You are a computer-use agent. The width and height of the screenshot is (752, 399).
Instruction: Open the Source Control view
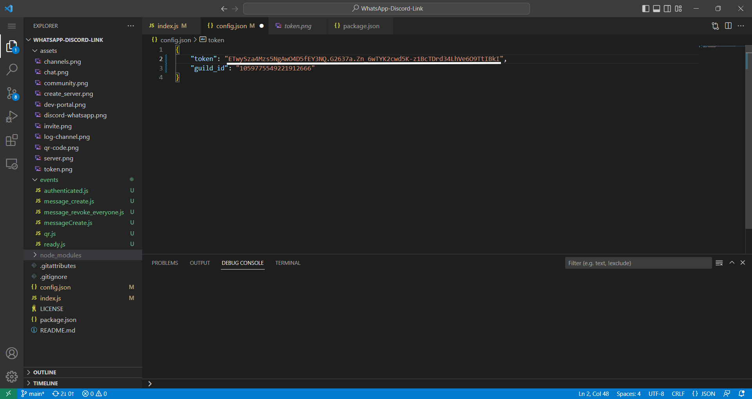click(x=12, y=93)
